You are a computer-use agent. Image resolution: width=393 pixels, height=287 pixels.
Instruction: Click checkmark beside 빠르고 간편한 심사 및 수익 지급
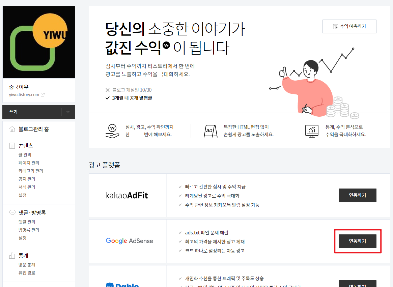pos(180,187)
